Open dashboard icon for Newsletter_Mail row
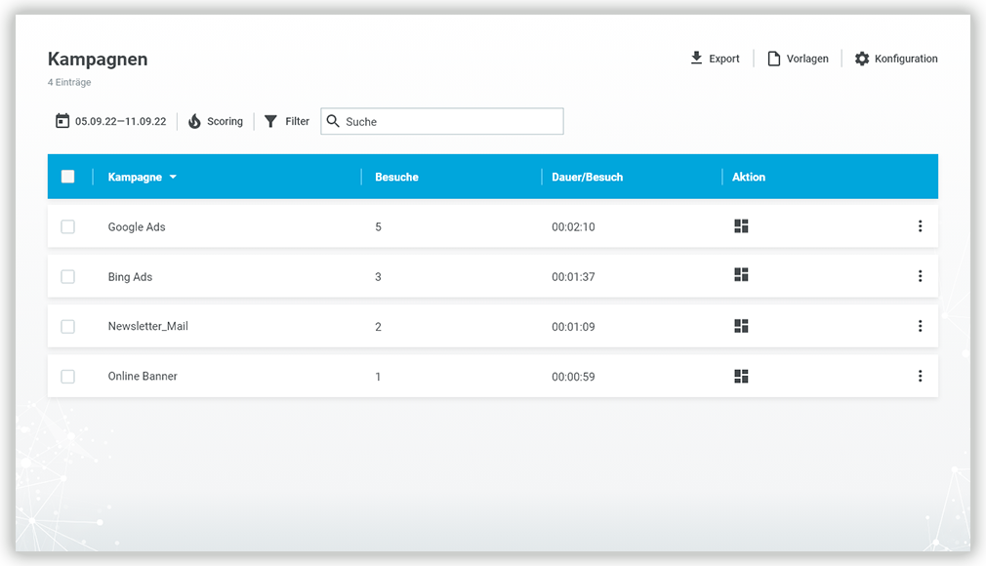Screen dimensions: 986x566 741,326
